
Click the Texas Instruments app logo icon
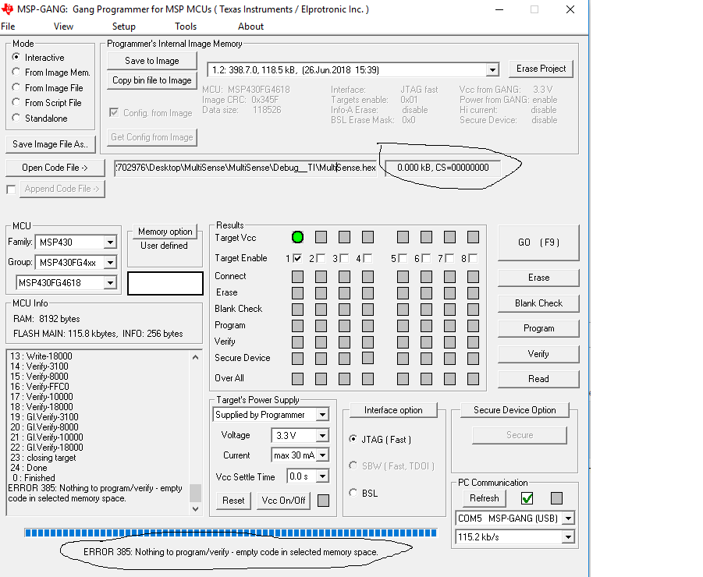[x=7, y=9]
